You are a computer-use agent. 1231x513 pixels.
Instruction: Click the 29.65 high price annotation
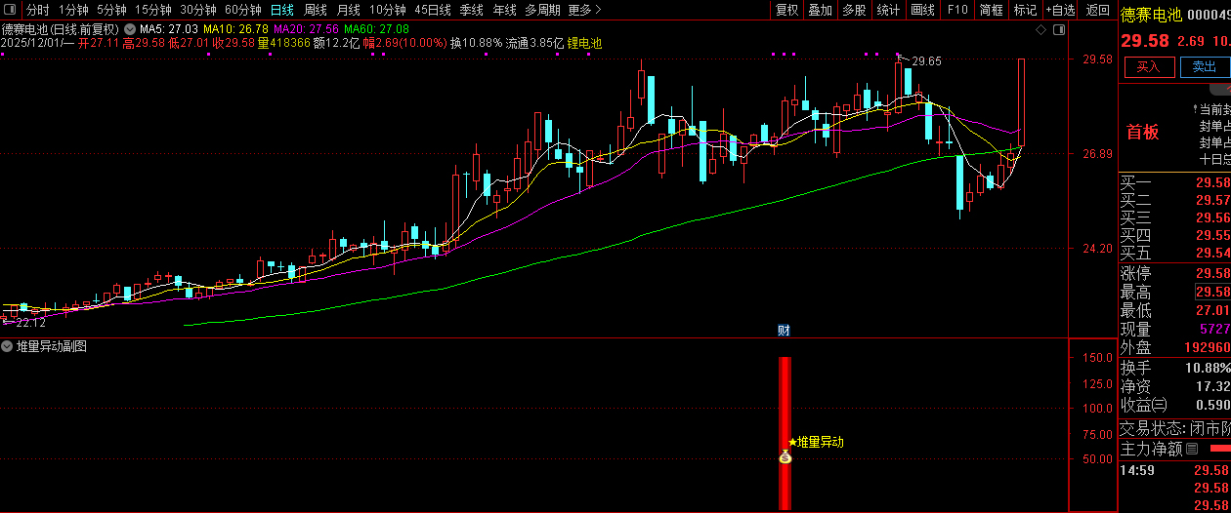[926, 60]
